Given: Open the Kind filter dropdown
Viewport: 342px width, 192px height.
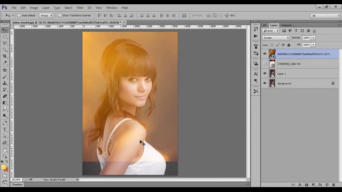Looking at the screenshot, I should (271, 31).
